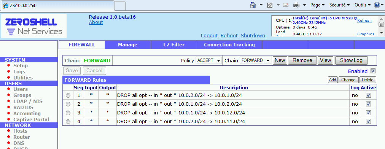This screenshot has width=385, height=149.
Task: Click the Show Log button
Action: click(352, 60)
